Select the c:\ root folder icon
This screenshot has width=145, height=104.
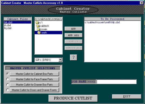click(x=37, y=22)
